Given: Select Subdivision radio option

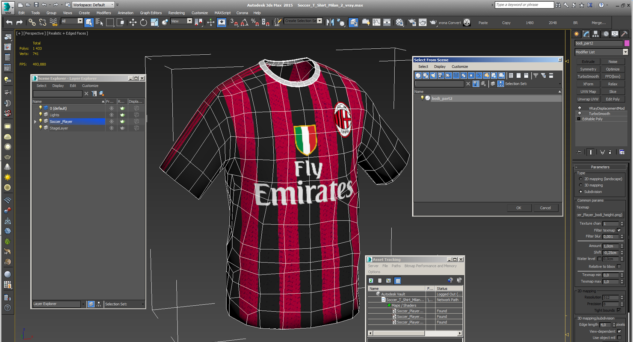Looking at the screenshot, I should pos(580,192).
